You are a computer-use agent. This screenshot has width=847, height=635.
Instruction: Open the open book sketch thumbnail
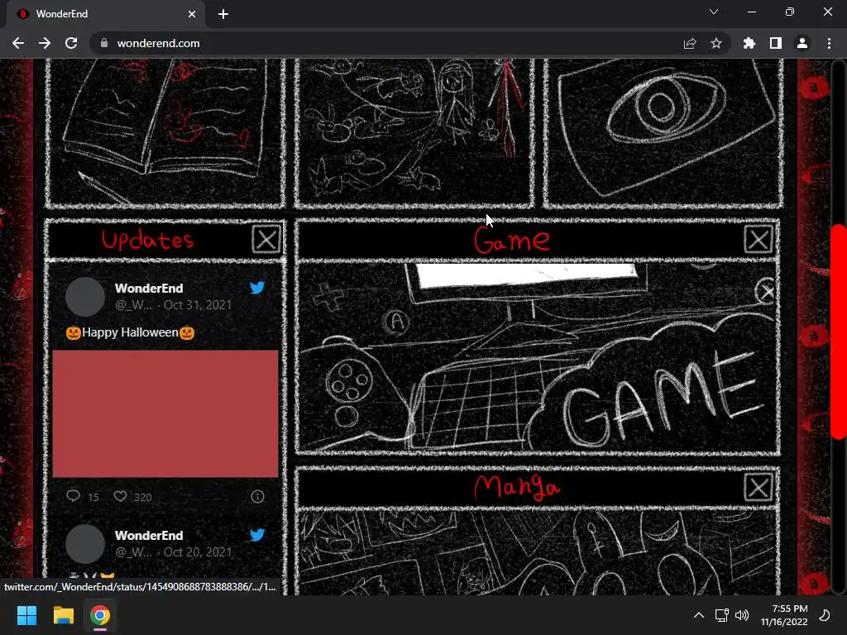pyautogui.click(x=165, y=132)
